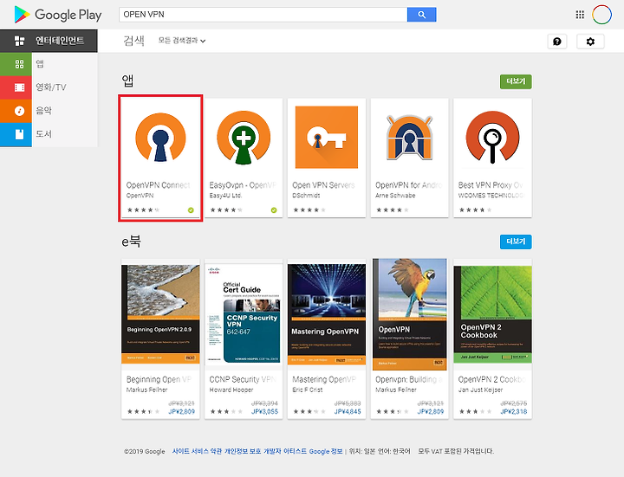Open the CCNP Security VPN book cover
This screenshot has height=477, width=624.
tap(244, 314)
